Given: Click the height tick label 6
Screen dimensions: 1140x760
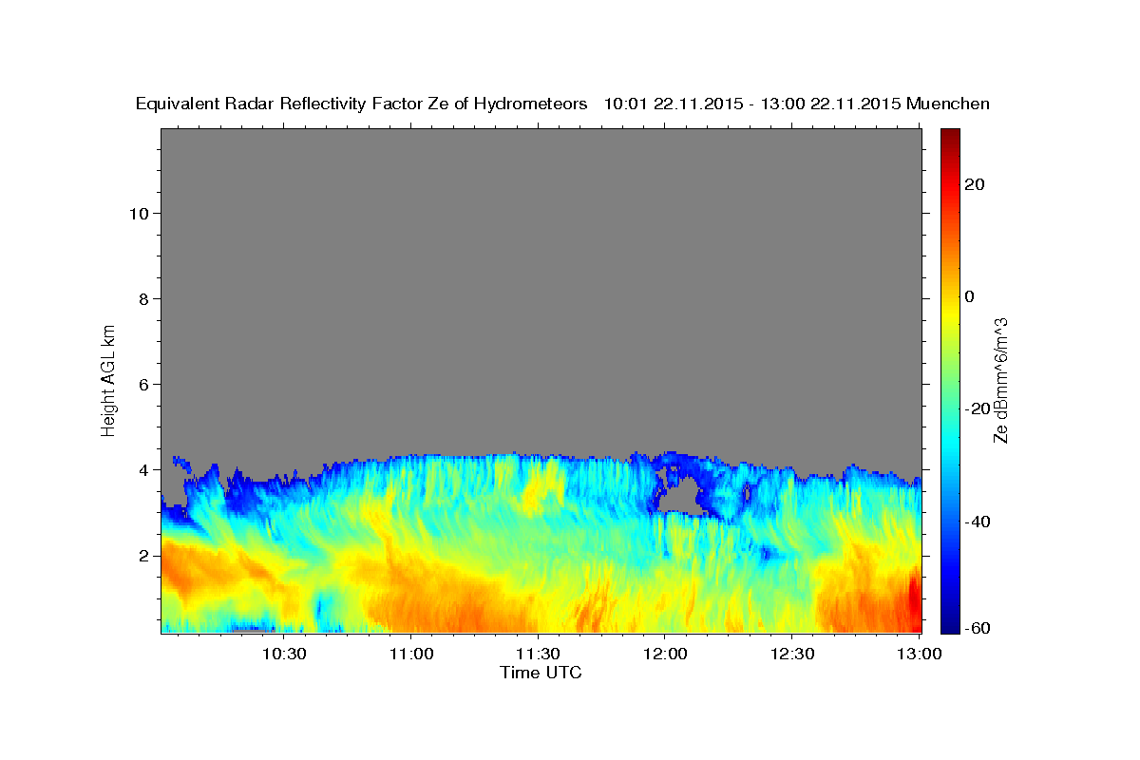Looking at the screenshot, I should click(143, 384).
